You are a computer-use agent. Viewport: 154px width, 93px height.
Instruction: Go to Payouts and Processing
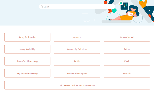pos(27,73)
